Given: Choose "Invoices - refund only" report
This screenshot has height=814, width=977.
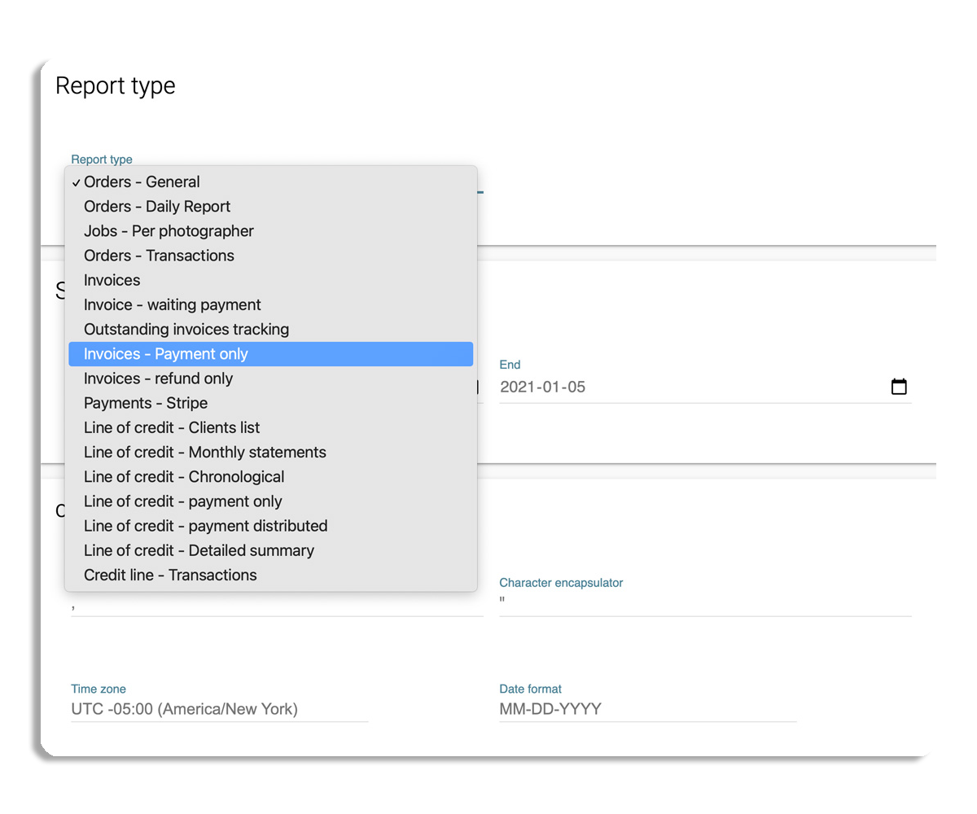Looking at the screenshot, I should pos(158,379).
